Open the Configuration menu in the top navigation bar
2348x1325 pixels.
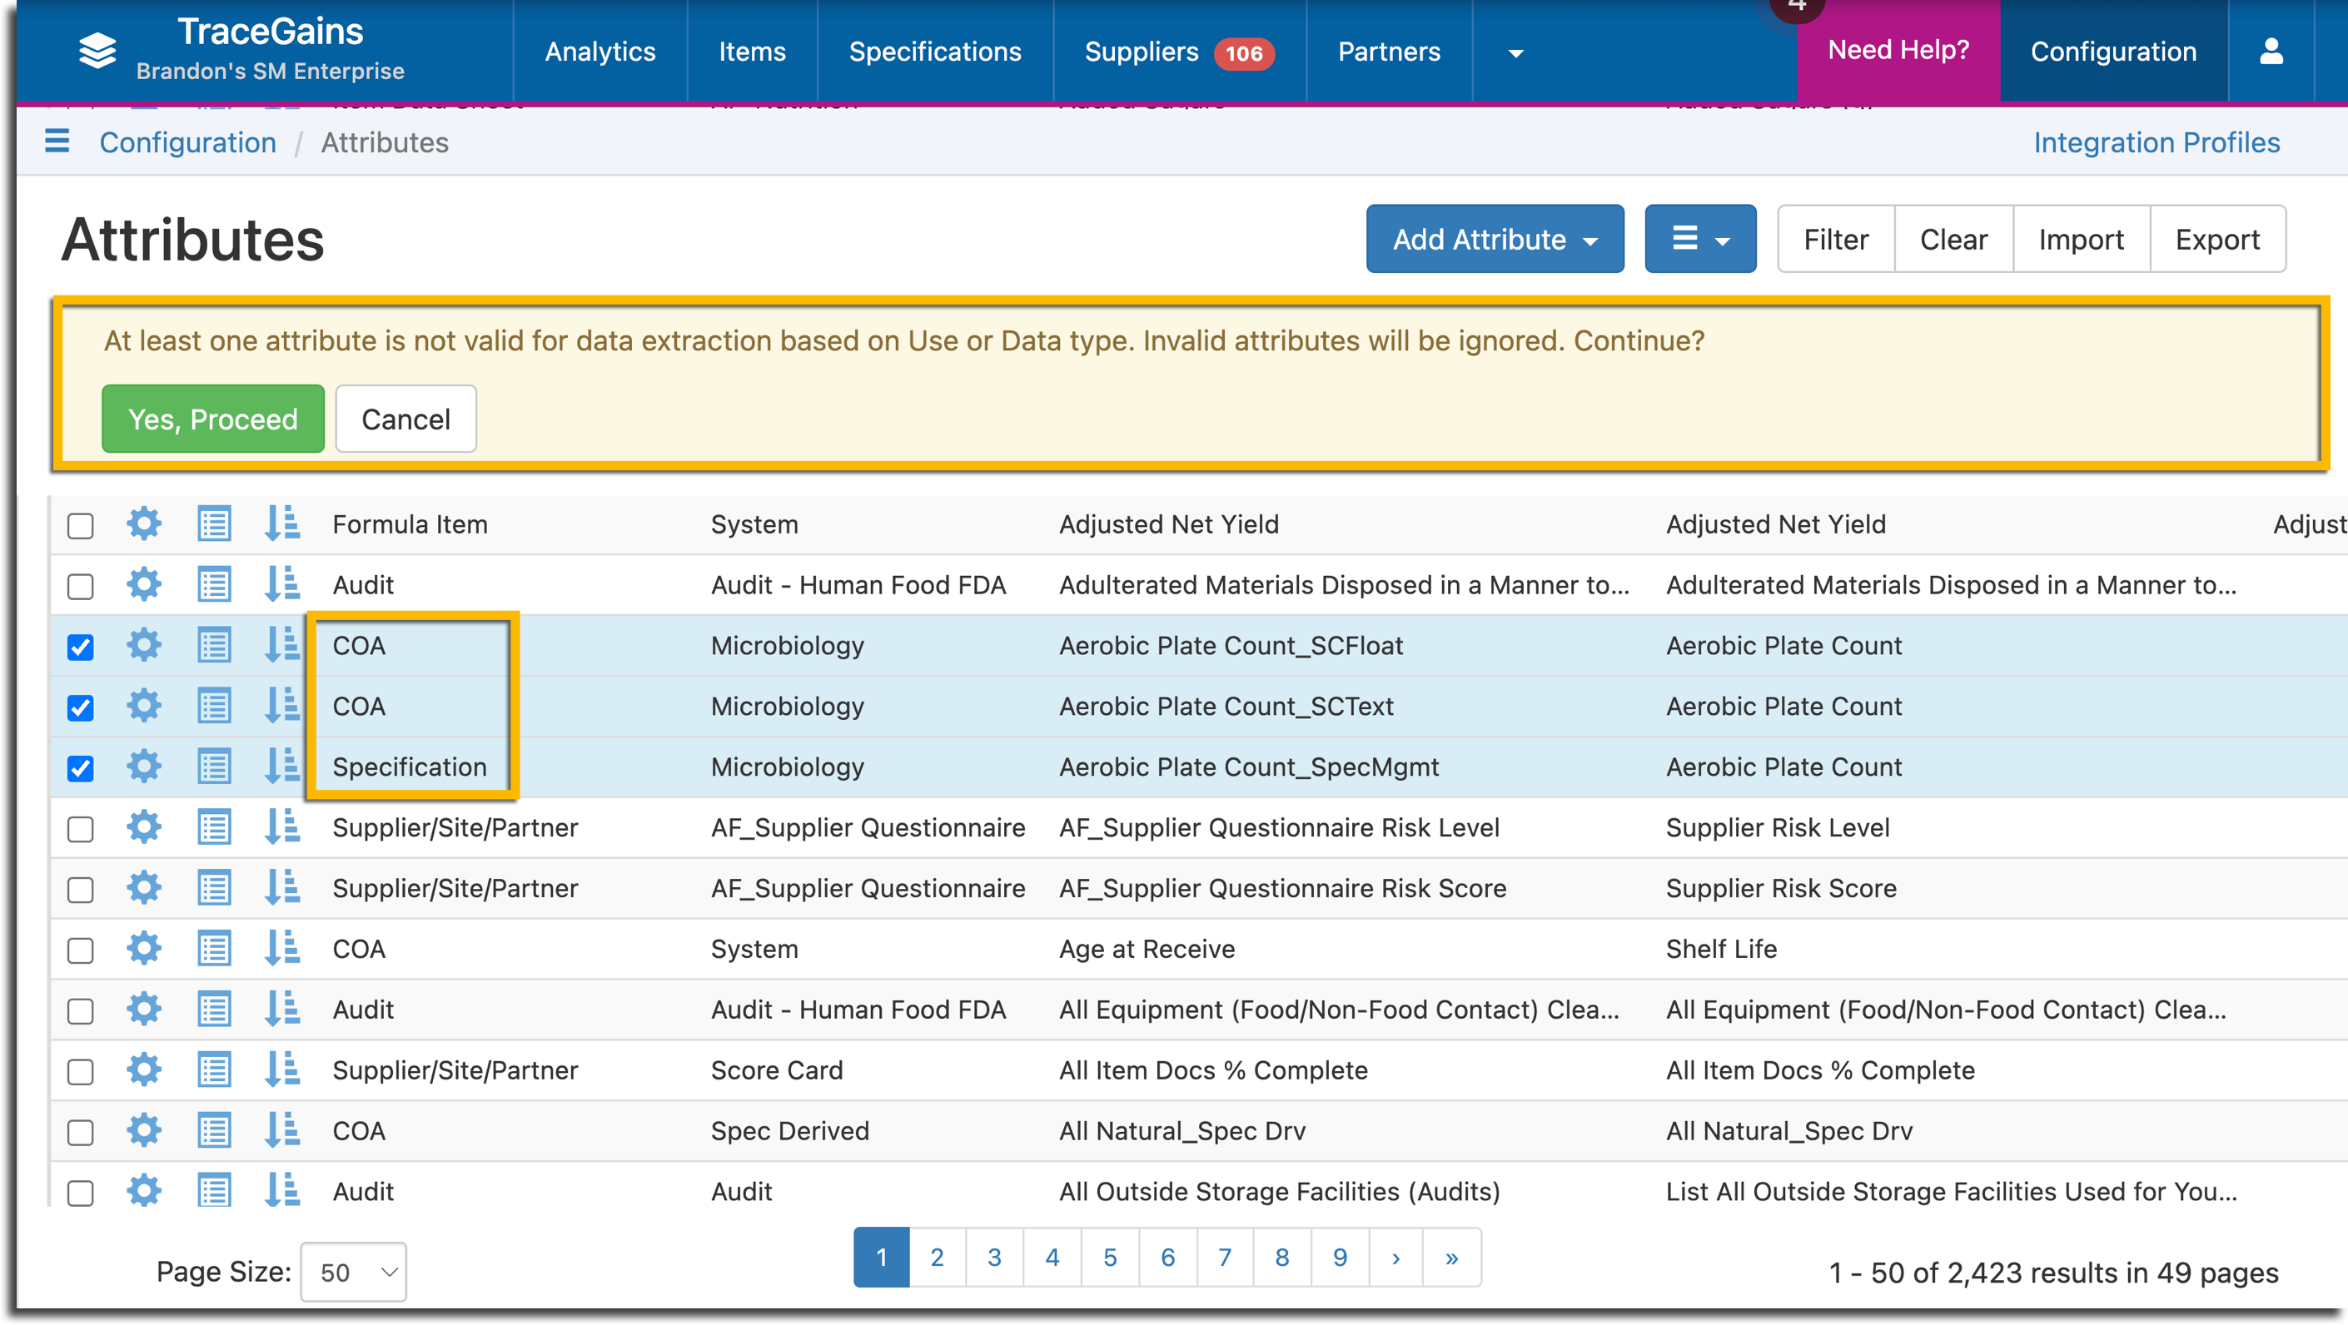[2113, 52]
